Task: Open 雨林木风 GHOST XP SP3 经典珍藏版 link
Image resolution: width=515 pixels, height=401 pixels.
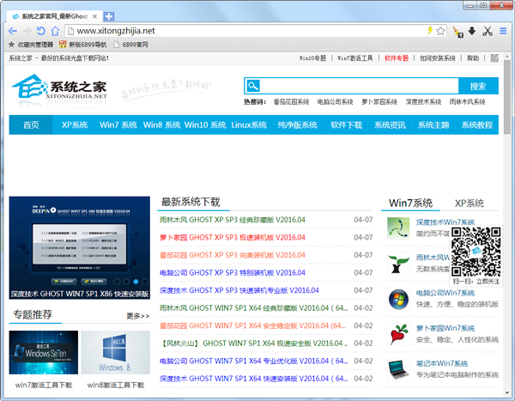Action: pyautogui.click(x=233, y=220)
